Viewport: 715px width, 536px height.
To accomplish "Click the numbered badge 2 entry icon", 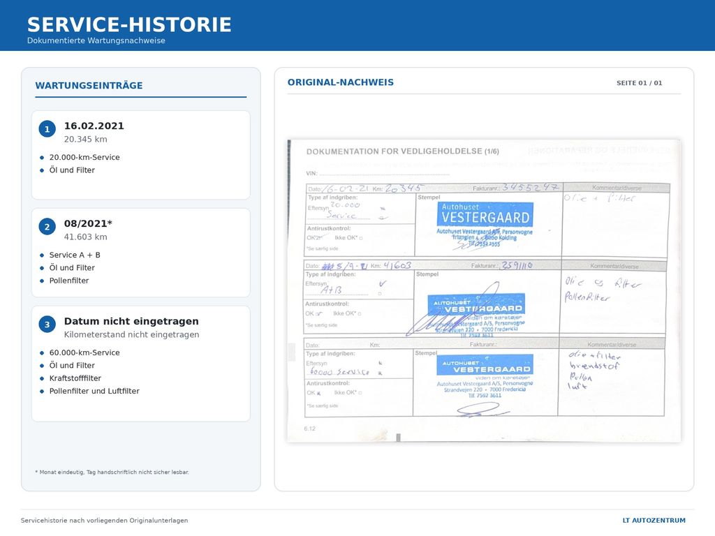I will click(47, 227).
